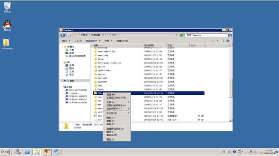Expand the change view options dropdown arrow
This screenshot has height=156, width=279.
tap(217, 41)
